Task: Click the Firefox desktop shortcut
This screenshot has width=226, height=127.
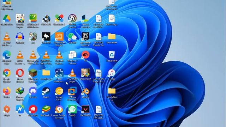Action: (7, 91)
